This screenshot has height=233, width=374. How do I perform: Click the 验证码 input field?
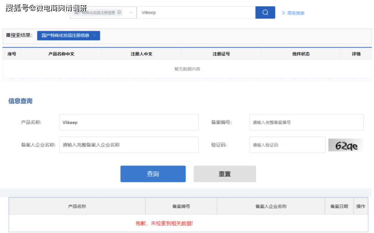coord(287,145)
